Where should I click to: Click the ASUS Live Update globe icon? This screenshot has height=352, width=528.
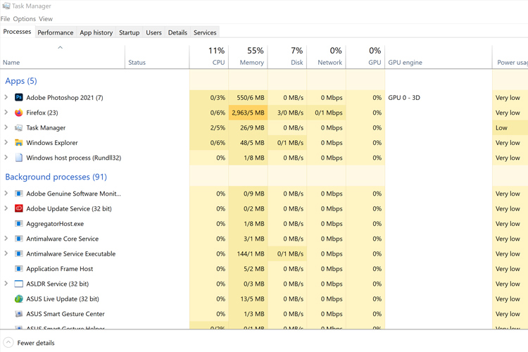[19, 298]
